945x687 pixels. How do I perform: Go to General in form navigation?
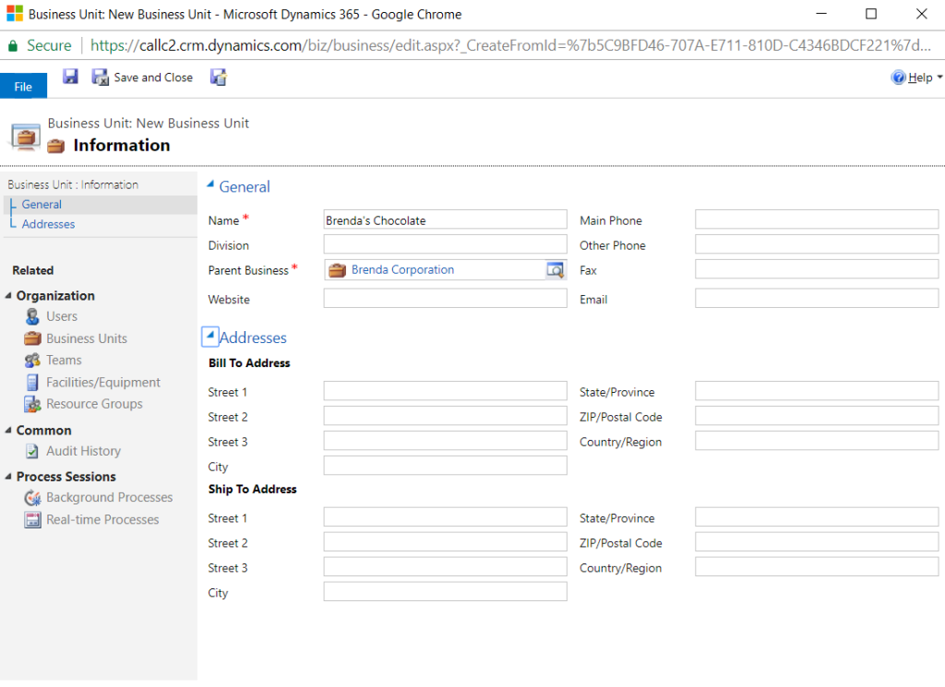(42, 204)
